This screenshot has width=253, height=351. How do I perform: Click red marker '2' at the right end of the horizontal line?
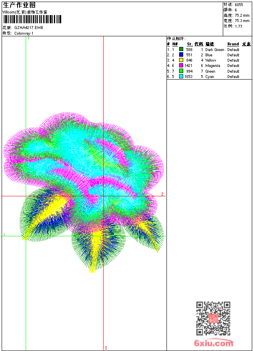point(162,194)
